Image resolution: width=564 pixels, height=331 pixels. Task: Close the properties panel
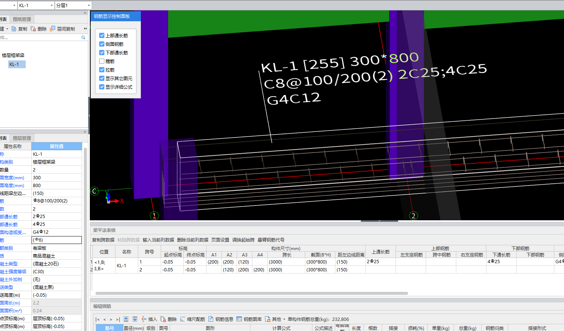tap(85, 132)
